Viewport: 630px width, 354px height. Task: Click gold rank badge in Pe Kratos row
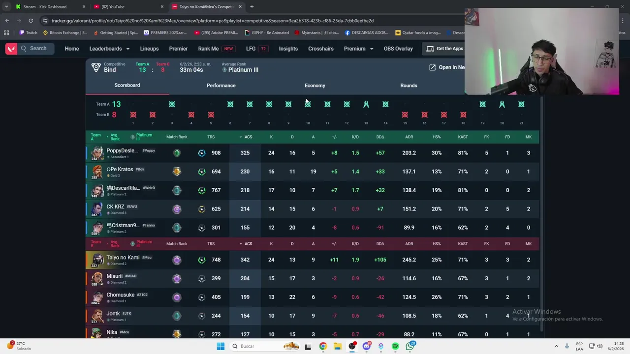click(177, 172)
